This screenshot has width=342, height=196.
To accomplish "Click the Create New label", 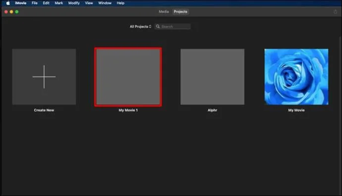I will point(44,110).
